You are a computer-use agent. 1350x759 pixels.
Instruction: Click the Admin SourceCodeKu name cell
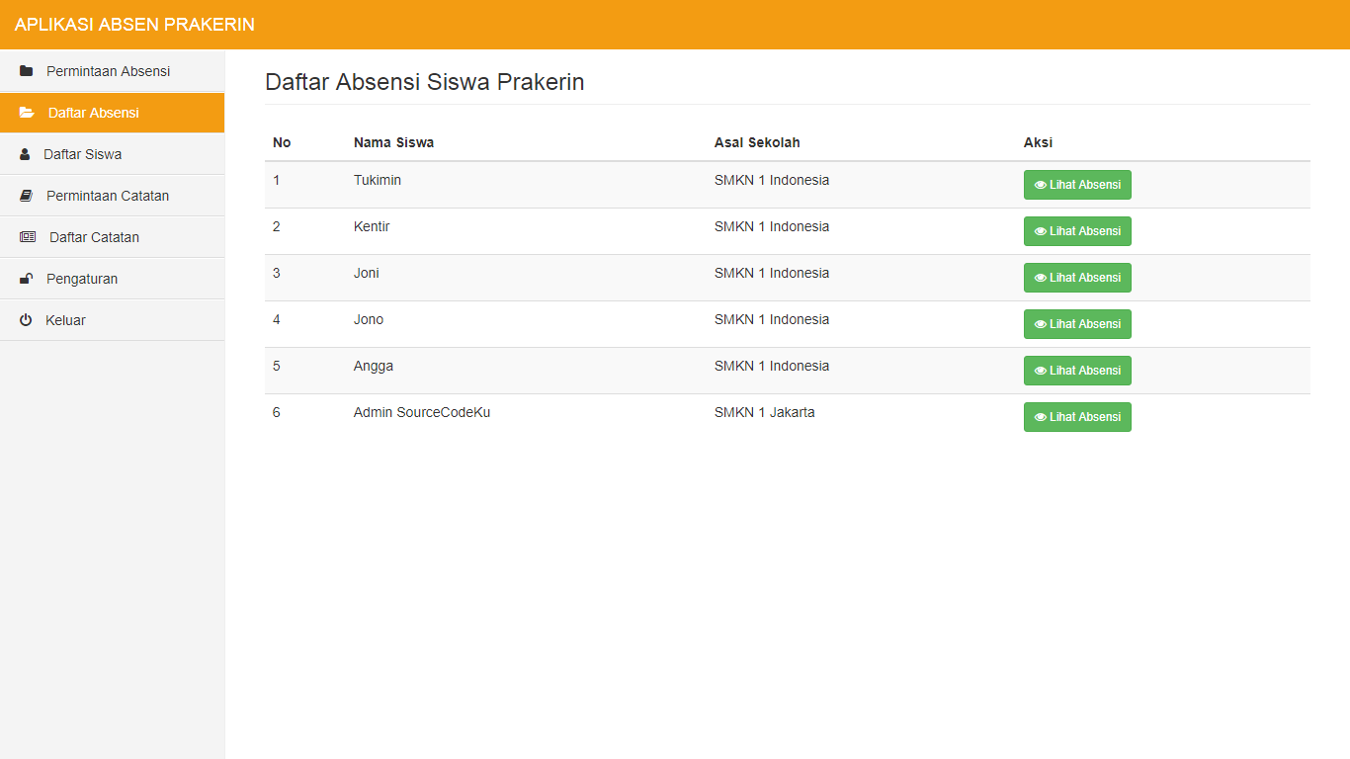click(x=422, y=412)
